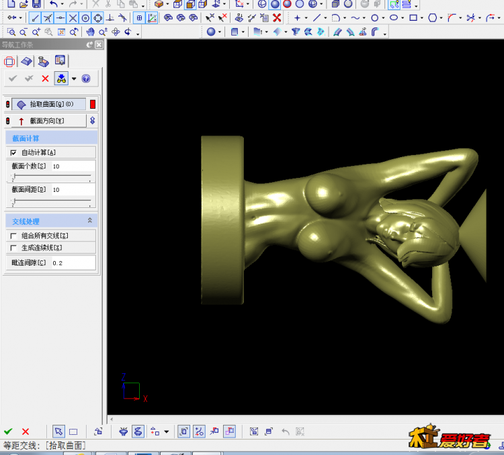This screenshot has width=504, height=455.
Task: Open dropdown beside the circle tool
Action: coord(383,18)
